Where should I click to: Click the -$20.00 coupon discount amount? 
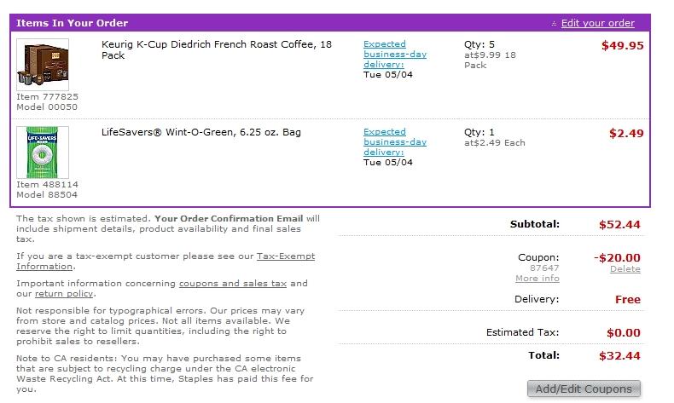(617, 258)
